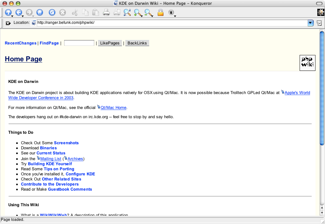Go to Home with the house icon

tap(39, 12)
